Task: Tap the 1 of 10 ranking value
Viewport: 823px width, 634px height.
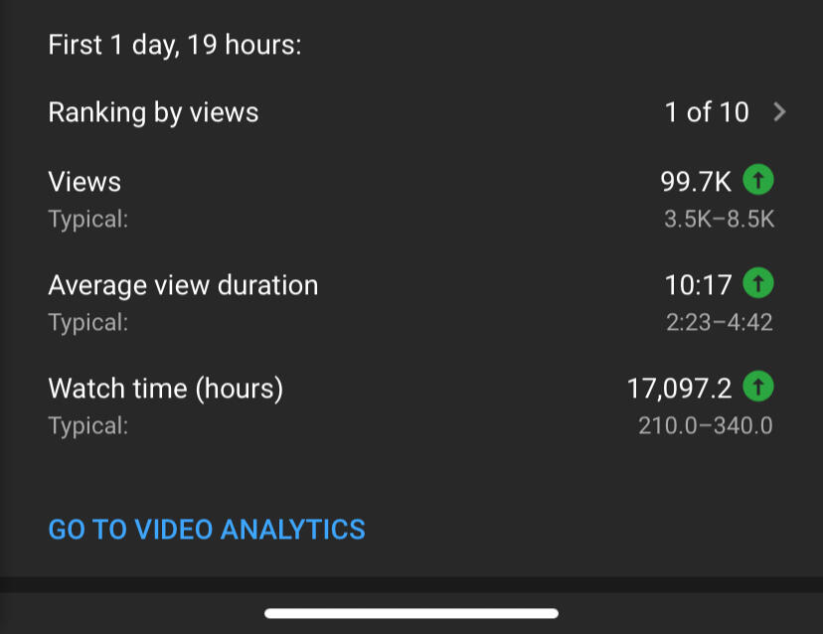Action: coord(707,112)
